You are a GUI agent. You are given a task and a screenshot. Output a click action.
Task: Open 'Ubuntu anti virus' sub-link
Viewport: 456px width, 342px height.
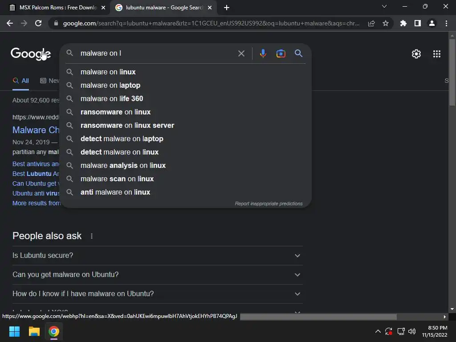36,193
